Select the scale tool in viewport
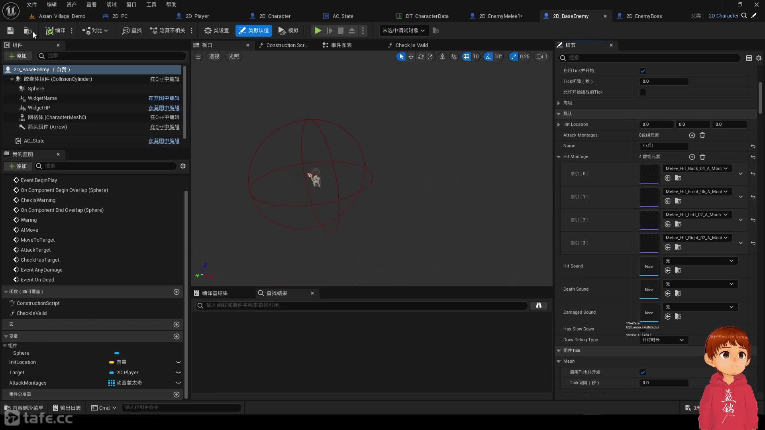 (x=430, y=57)
